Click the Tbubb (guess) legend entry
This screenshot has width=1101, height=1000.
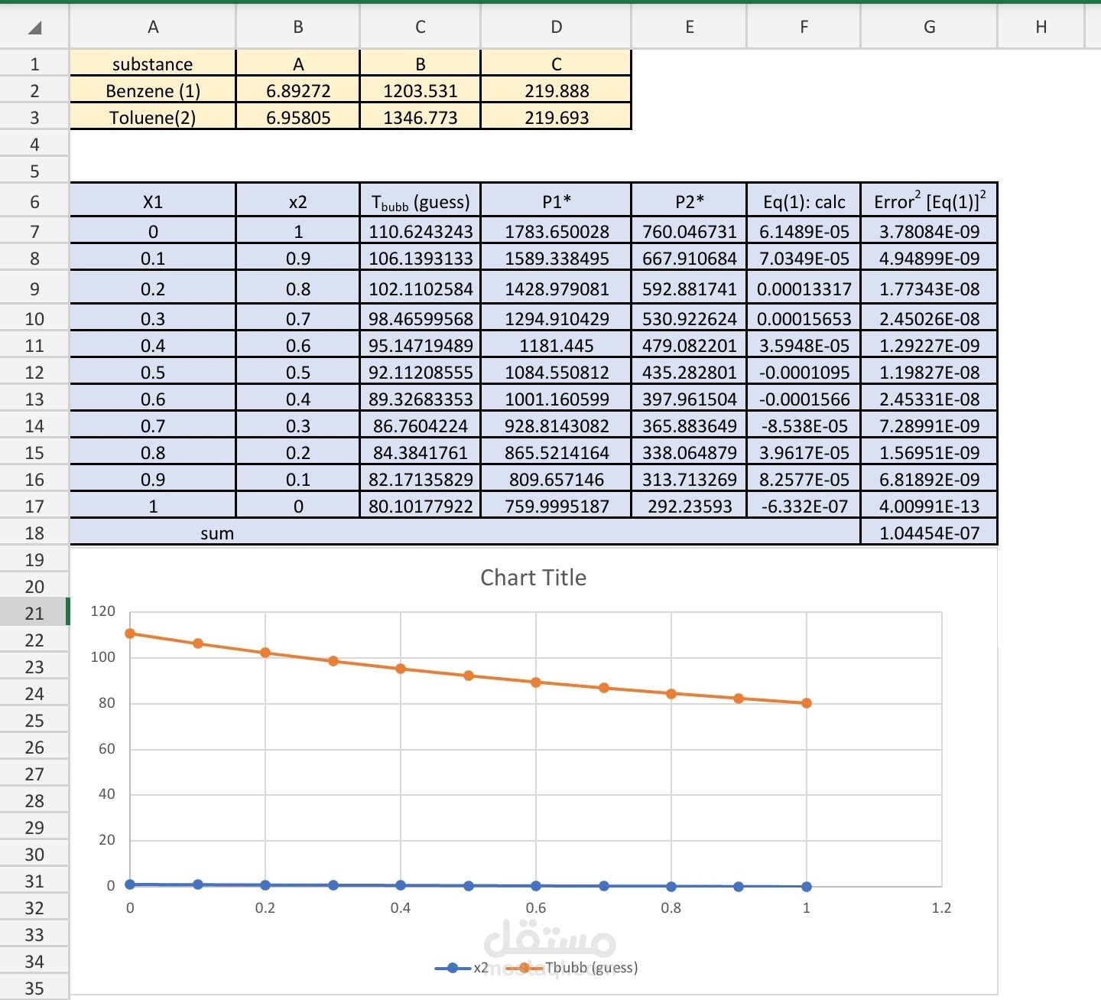click(572, 968)
